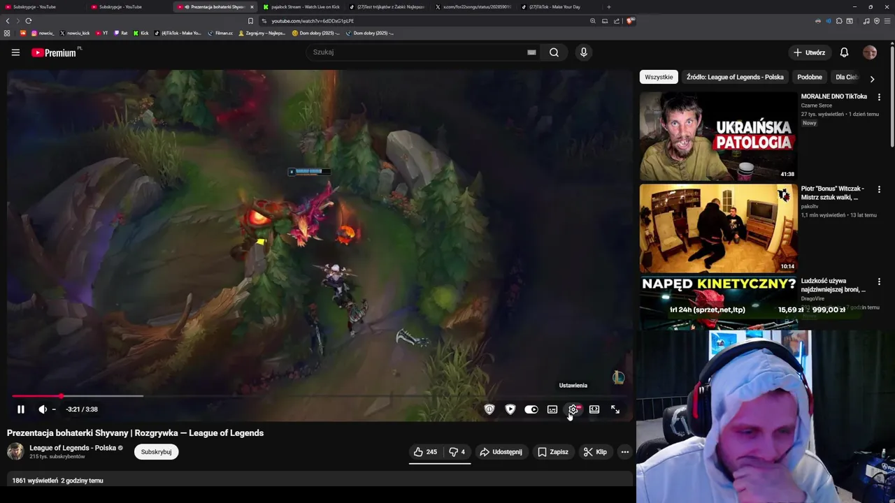Select Źródło: League of Legends - Polska chip
This screenshot has height=503, width=895.
coord(735,77)
